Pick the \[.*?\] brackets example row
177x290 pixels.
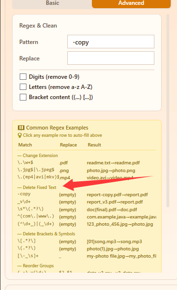point(87,241)
